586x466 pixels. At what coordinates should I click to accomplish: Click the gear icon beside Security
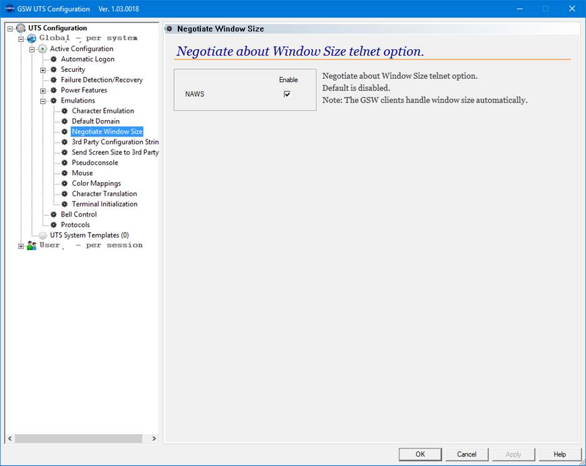coord(53,69)
